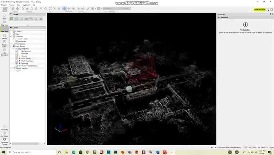Toggle the Tie Points layer checkbox
Viewport: 274px width, 155px height.
14,36
